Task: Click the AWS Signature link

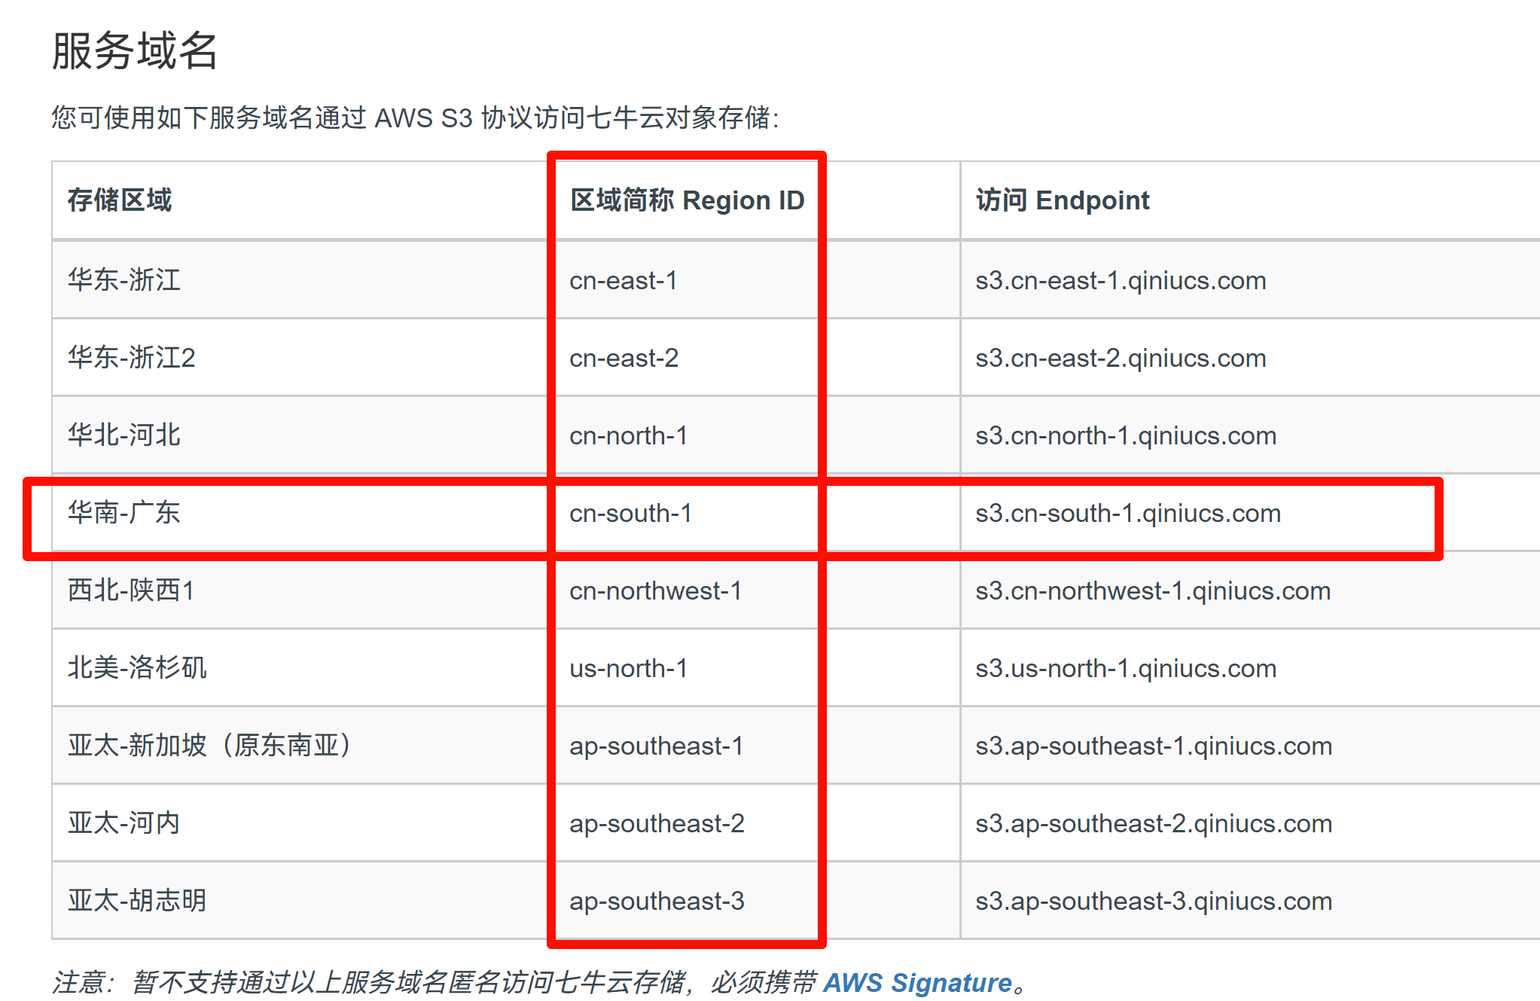Action: click(916, 982)
